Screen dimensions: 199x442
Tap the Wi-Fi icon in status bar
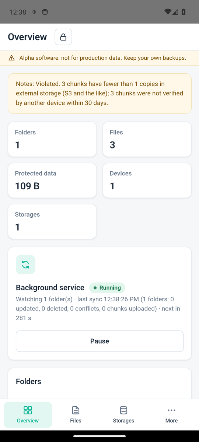coord(168,12)
